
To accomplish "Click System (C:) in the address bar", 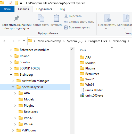I will click(75, 41).
